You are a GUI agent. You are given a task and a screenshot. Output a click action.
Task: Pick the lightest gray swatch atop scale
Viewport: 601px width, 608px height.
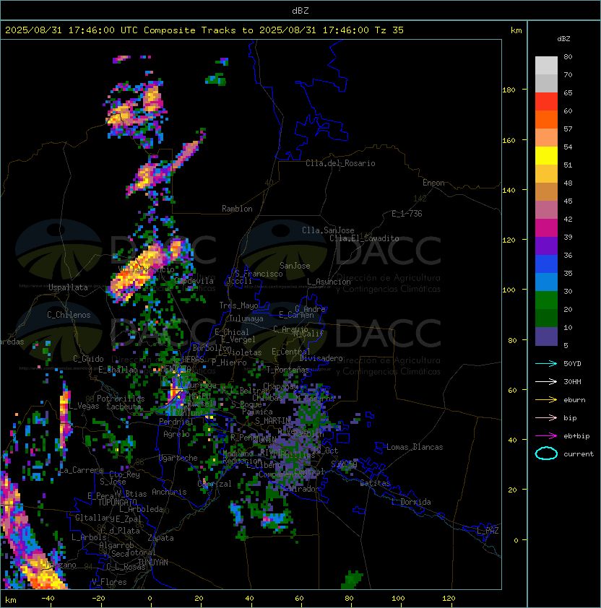546,65
